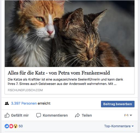The width and height of the screenshot is (140, 133).
Task: Click the FISCHUNDFLEISCH.COM source link
Action: [25, 90]
